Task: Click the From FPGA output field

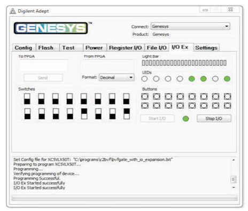Action: click(108, 66)
